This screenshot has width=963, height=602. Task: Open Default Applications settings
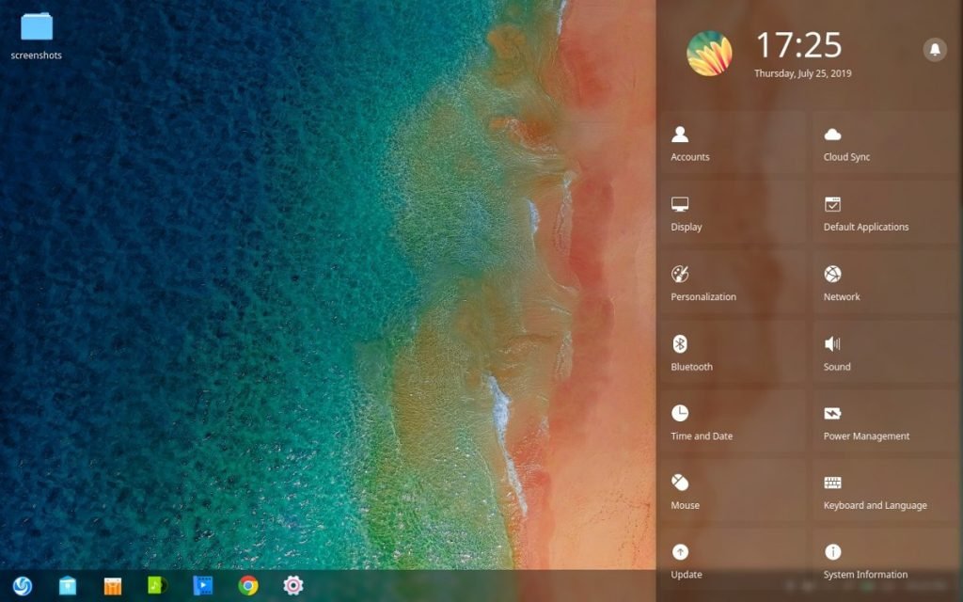885,214
